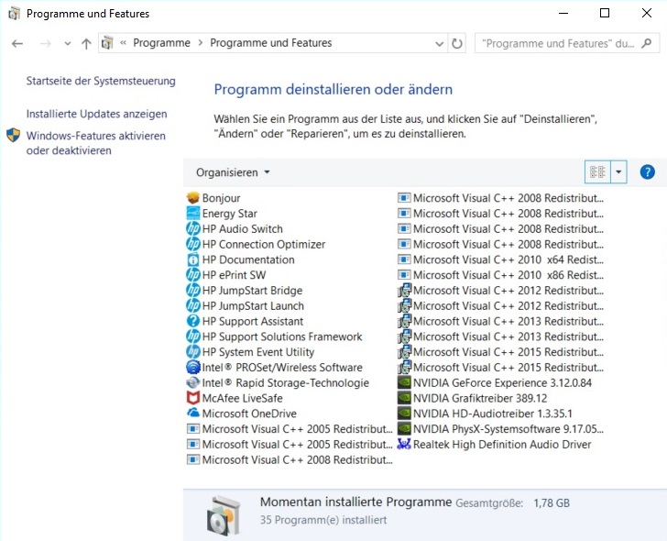
Task: Go back with the left arrow
Action: pos(17,43)
